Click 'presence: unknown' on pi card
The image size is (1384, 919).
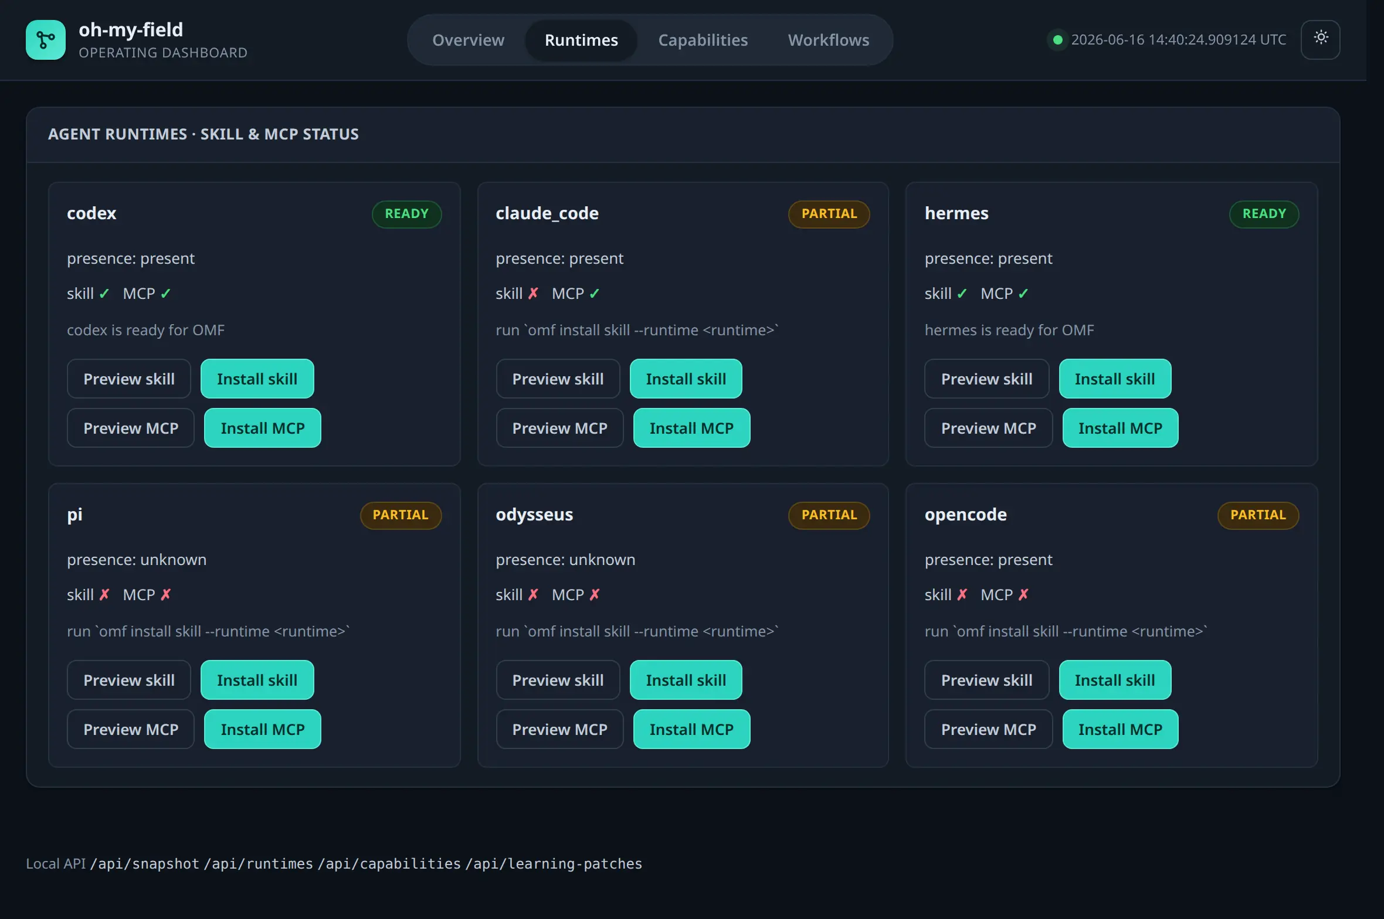tap(137, 560)
